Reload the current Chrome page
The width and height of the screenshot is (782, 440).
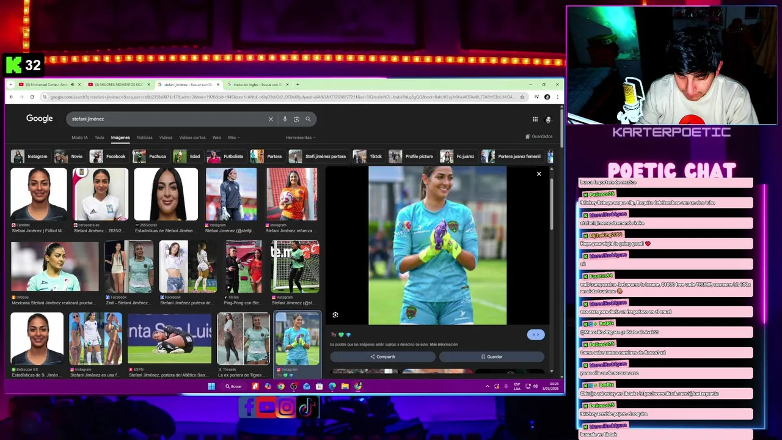(x=32, y=97)
